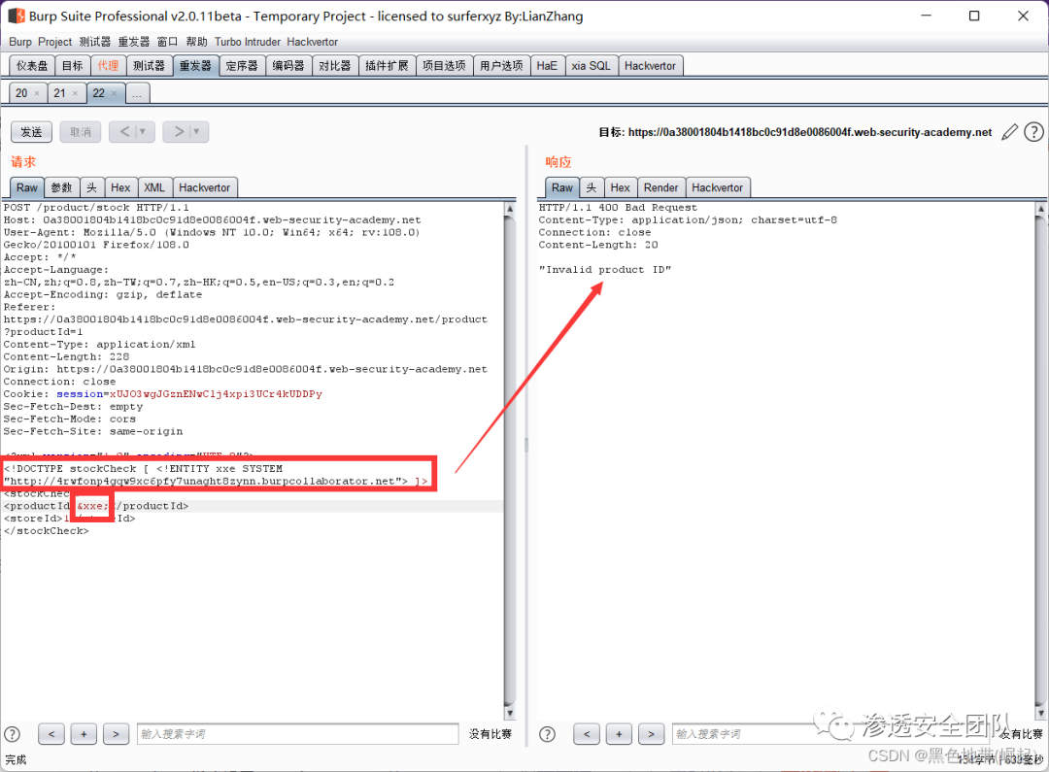Switch to the 对比器 comparer tab
Image resolution: width=1049 pixels, height=772 pixels.
pyautogui.click(x=334, y=66)
